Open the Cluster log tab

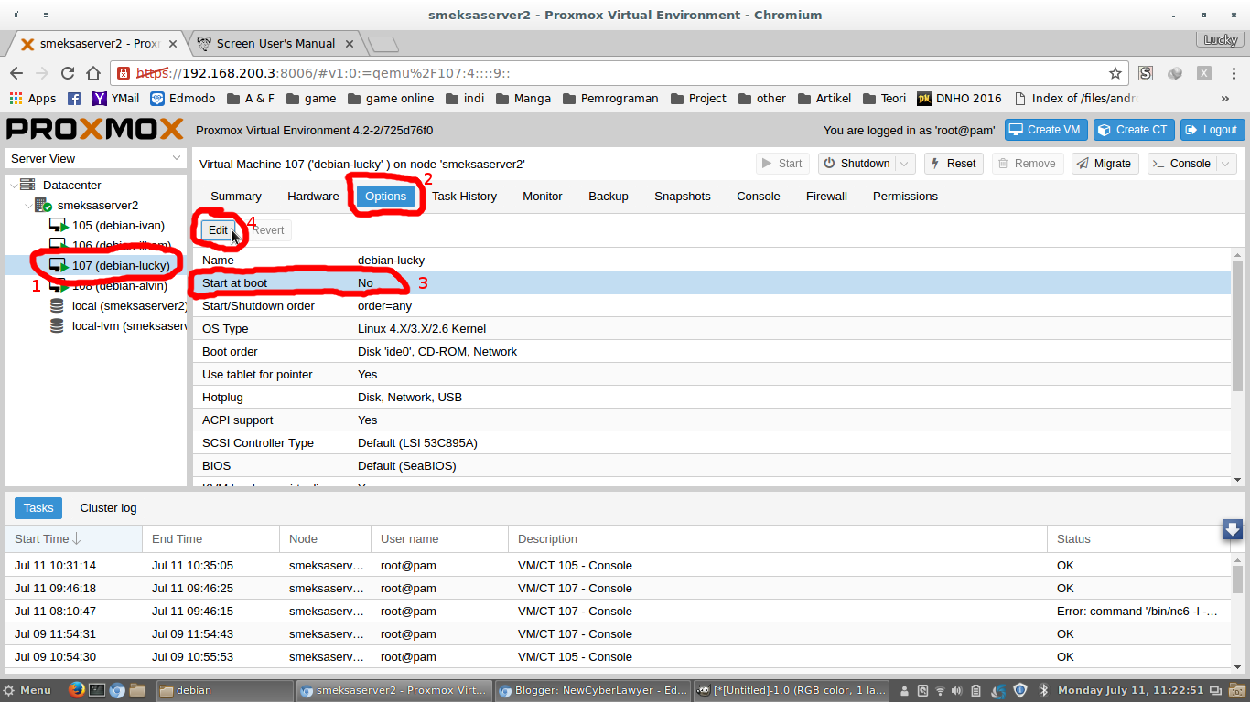click(x=108, y=508)
